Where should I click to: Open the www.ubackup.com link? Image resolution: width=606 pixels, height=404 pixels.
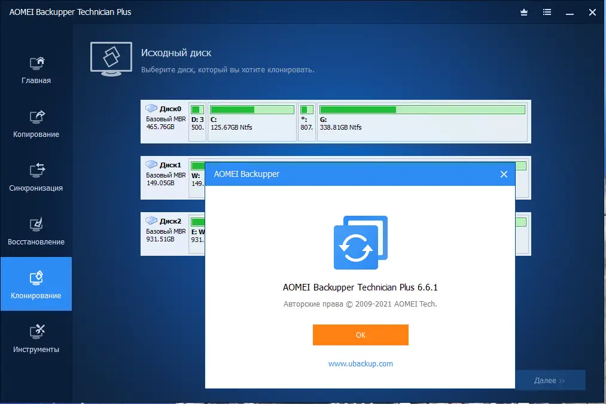pyautogui.click(x=360, y=363)
